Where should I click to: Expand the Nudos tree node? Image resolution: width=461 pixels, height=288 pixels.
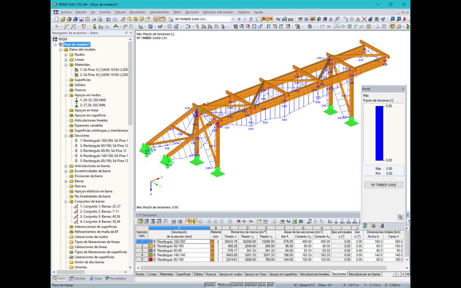[x=66, y=54]
